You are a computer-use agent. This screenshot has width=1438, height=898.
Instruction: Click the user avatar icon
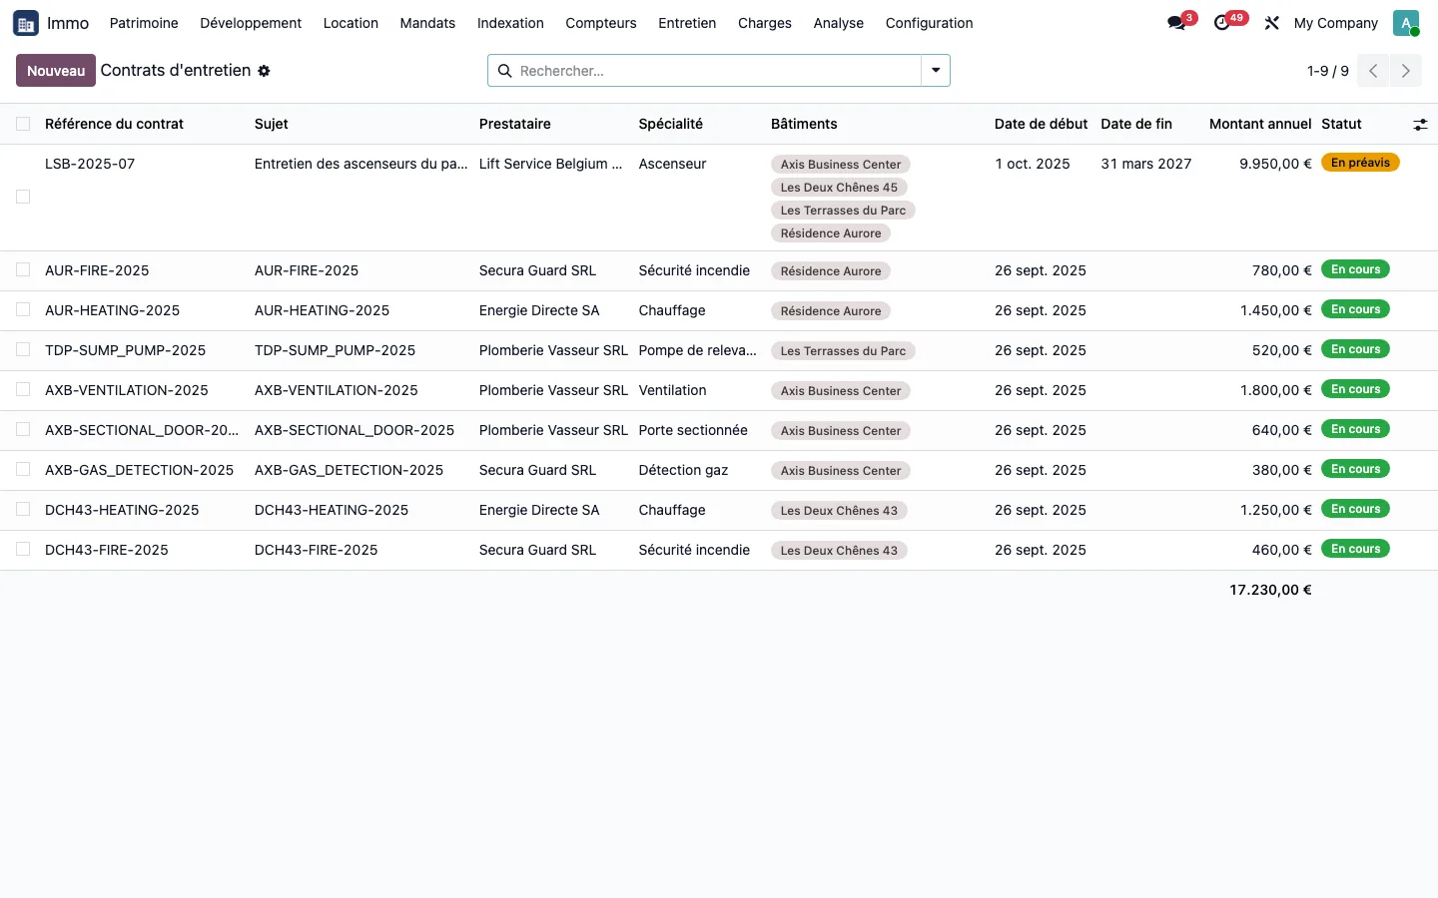[x=1406, y=23]
